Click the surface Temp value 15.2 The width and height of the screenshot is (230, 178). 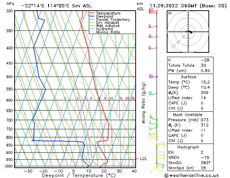[205, 82]
